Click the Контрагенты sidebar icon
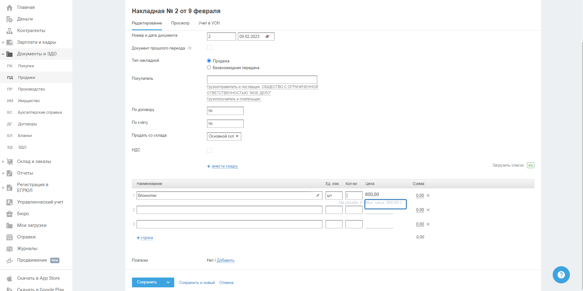 click(9, 31)
